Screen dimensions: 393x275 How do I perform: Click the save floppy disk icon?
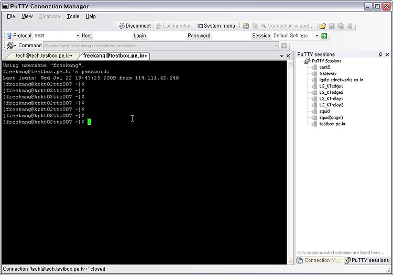[x=332, y=26]
